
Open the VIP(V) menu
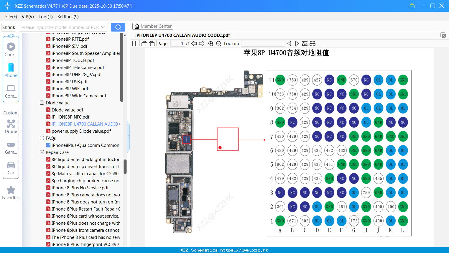click(28, 17)
